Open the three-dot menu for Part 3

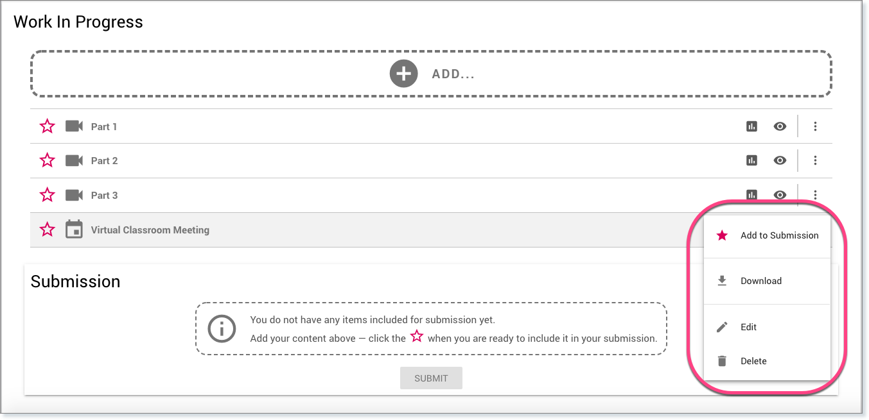(815, 195)
